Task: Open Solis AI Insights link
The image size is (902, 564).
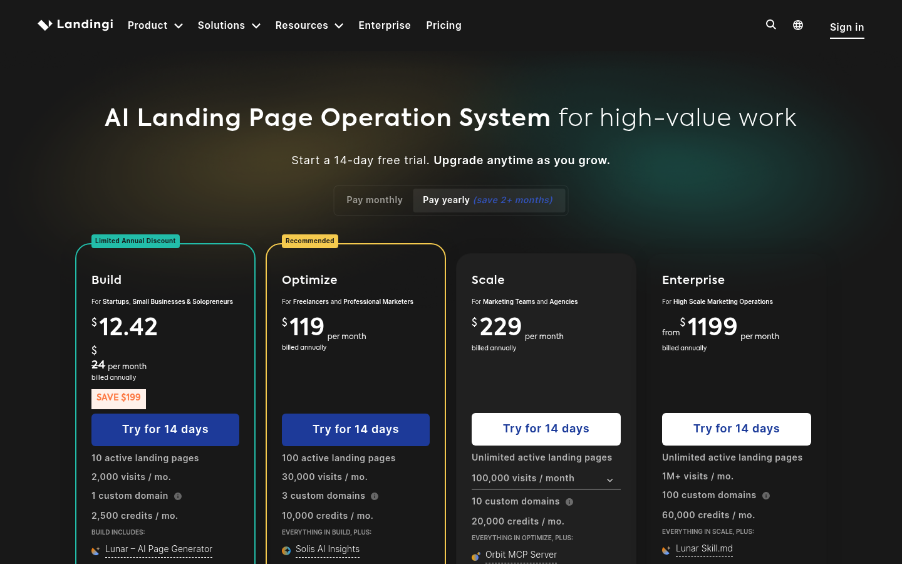Action: coord(328,550)
